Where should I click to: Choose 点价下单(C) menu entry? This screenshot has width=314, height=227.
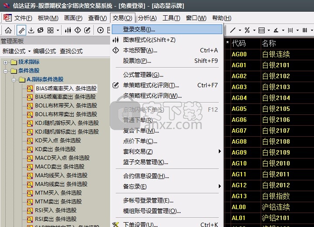point(167,141)
